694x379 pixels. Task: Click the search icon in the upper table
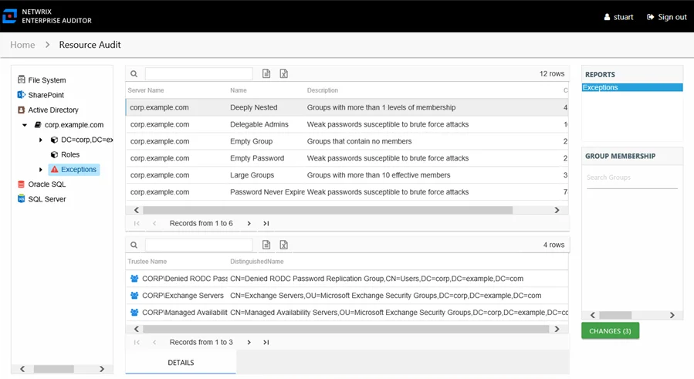point(134,74)
